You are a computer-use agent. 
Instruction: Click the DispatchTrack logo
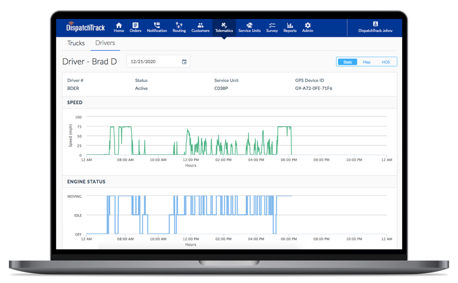coord(85,27)
